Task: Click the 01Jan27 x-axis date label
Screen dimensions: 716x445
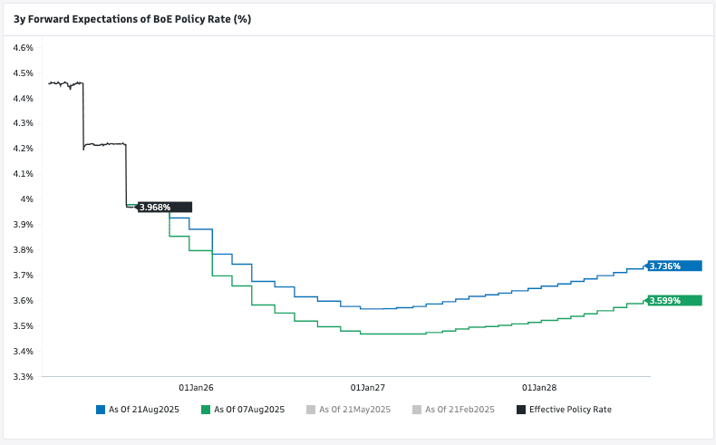Action: 368,386
